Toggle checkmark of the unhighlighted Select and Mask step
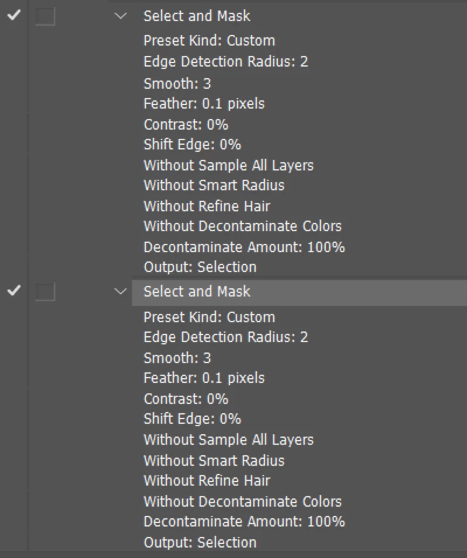 14,15
